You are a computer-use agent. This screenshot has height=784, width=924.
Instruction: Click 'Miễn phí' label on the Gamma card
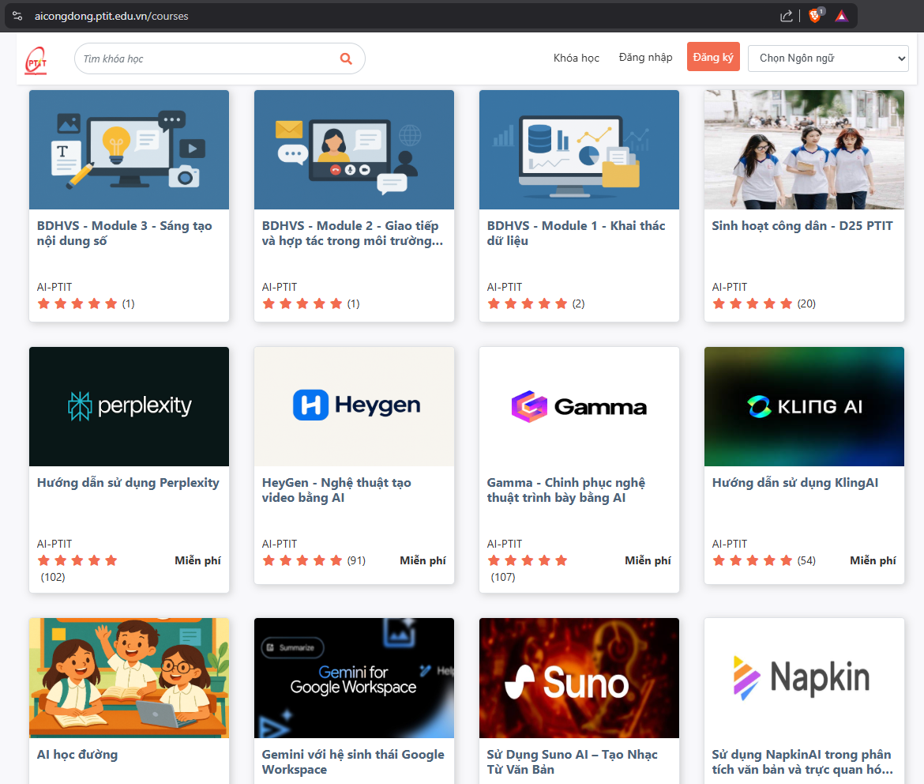648,560
